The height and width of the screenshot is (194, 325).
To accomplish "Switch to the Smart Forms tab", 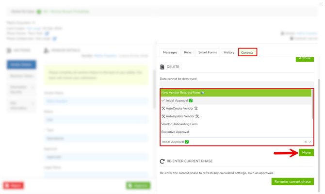I will [208, 52].
